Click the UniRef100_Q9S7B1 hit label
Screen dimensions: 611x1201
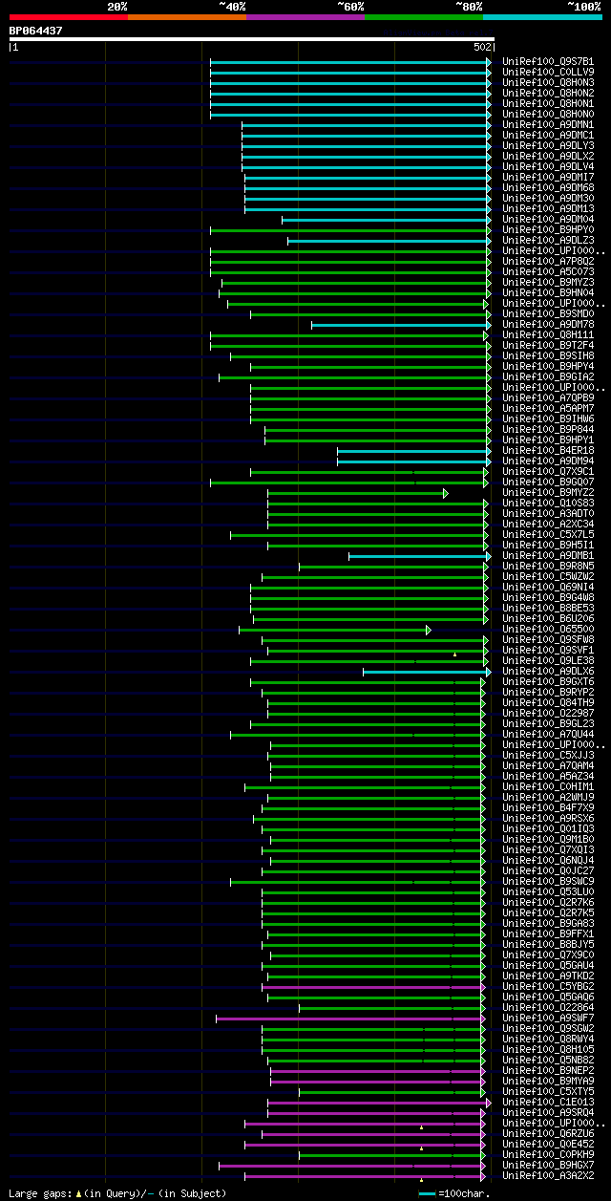(x=548, y=61)
